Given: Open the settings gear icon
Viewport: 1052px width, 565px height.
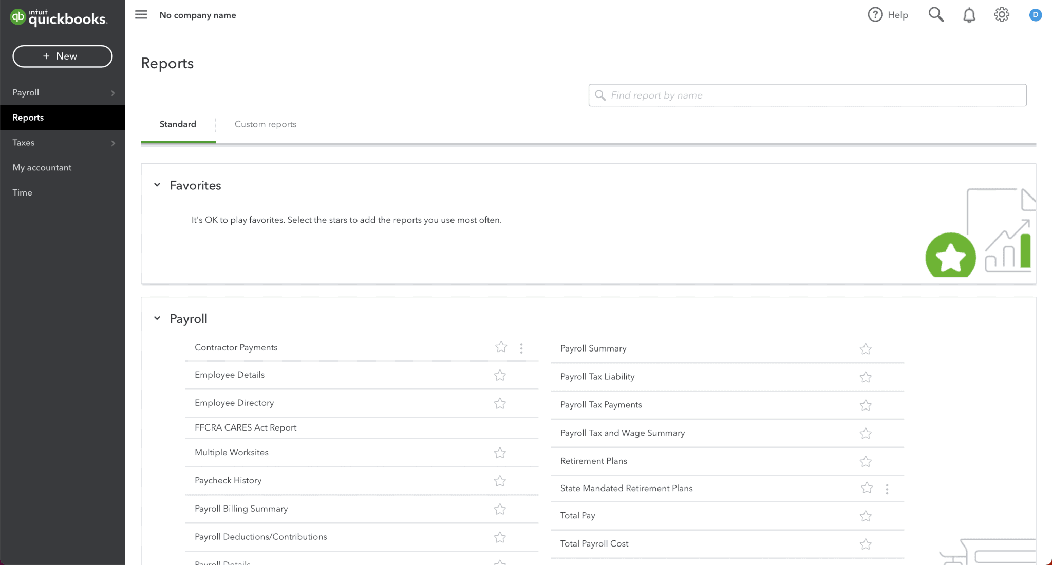Looking at the screenshot, I should pos(1002,15).
